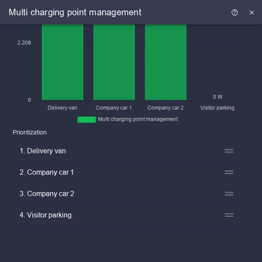Click the 'Company car 1' axis label

click(x=114, y=108)
